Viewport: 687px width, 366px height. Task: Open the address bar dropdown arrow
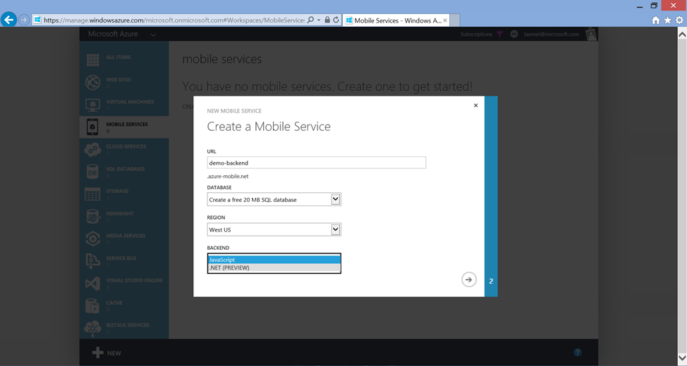pos(319,20)
